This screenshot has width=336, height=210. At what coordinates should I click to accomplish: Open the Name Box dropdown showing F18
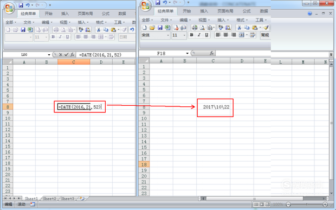188,53
